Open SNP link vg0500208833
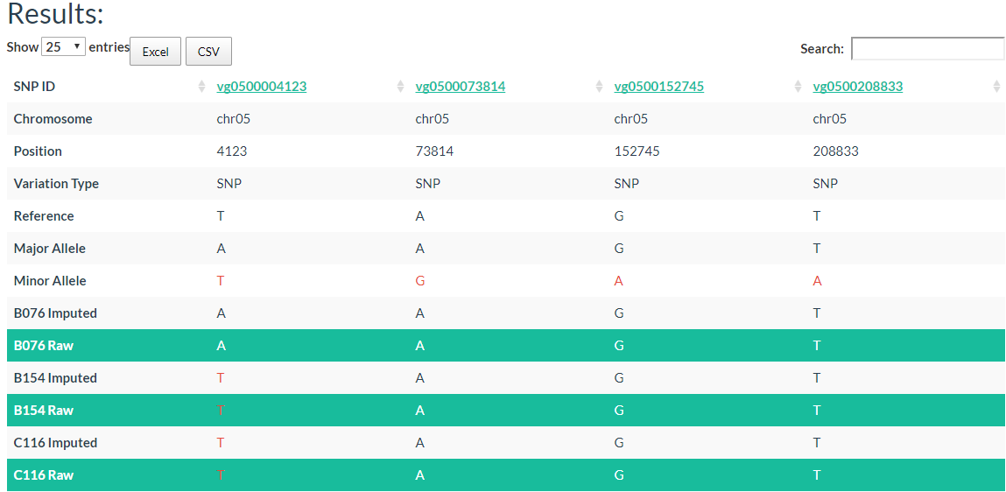This screenshot has height=492, width=1006. (857, 87)
